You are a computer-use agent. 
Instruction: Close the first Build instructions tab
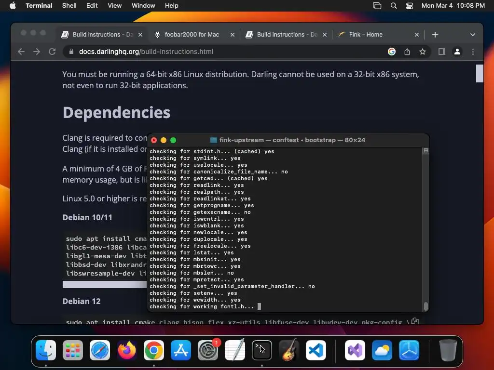pos(140,35)
